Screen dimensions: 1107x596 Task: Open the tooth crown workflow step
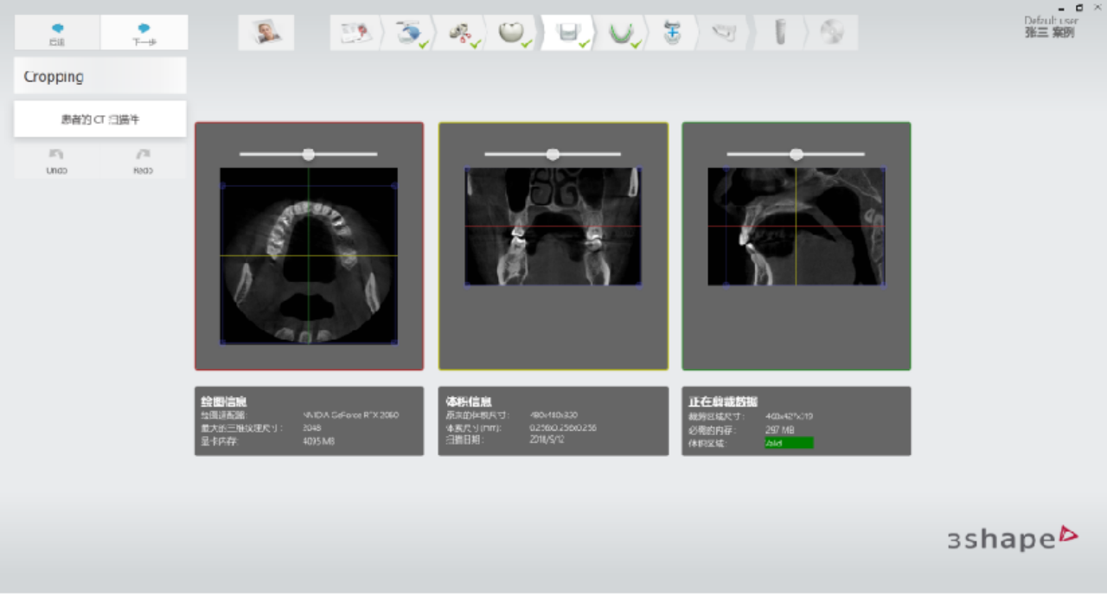click(x=511, y=33)
